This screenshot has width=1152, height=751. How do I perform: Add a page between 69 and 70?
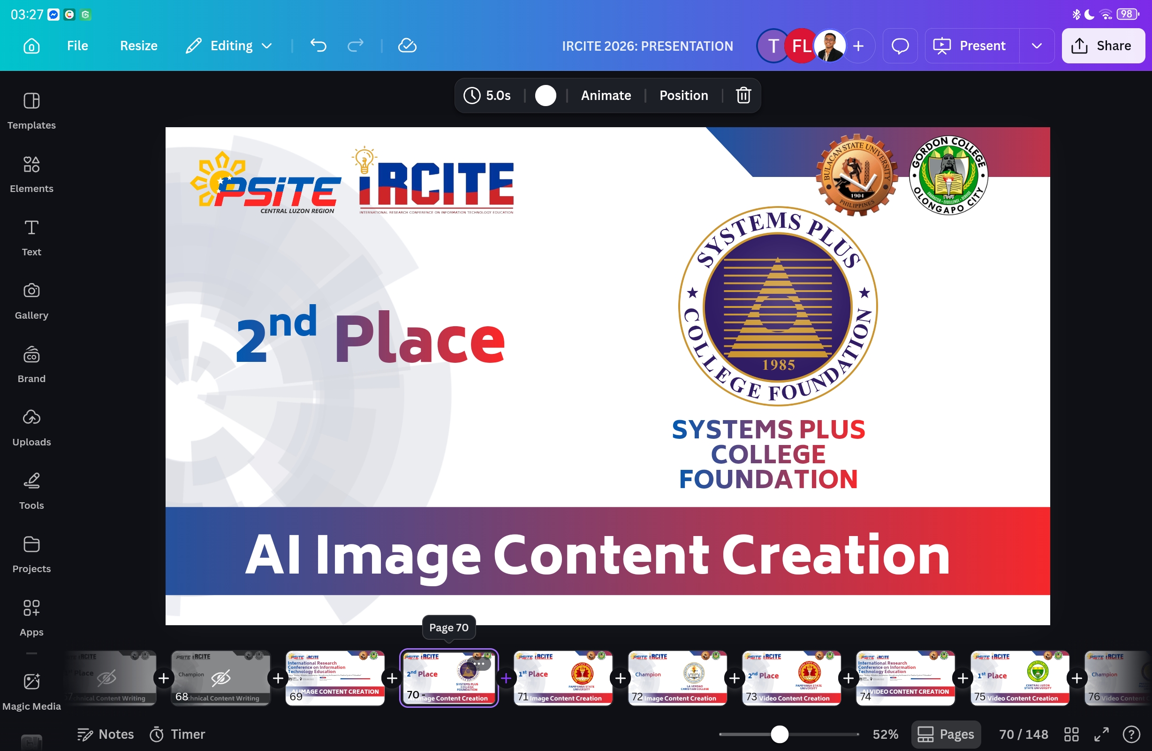(392, 678)
